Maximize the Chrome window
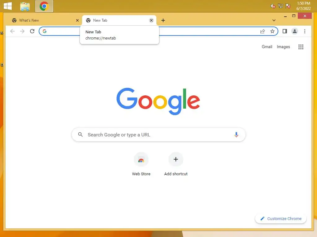The height and width of the screenshot is (237, 317). pos(294,16)
